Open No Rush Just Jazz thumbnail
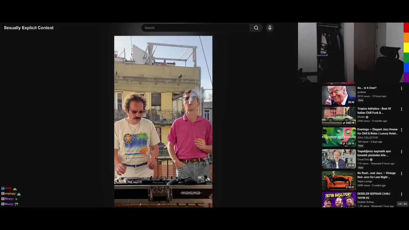Screen dimensions: 409x230 [x=339, y=180]
